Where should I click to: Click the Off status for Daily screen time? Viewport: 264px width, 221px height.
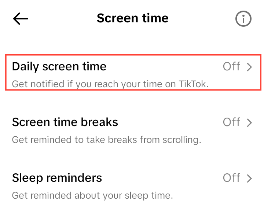click(x=231, y=67)
